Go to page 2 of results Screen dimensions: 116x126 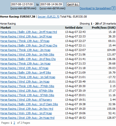point(14,123)
